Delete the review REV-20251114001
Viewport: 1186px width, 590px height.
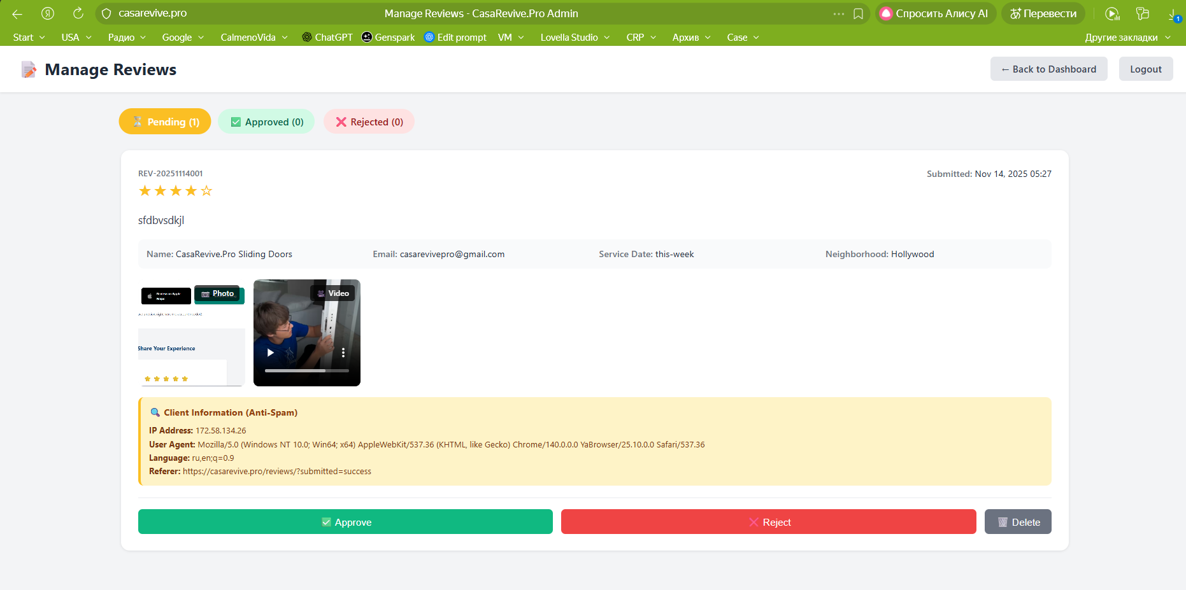[x=1017, y=522]
